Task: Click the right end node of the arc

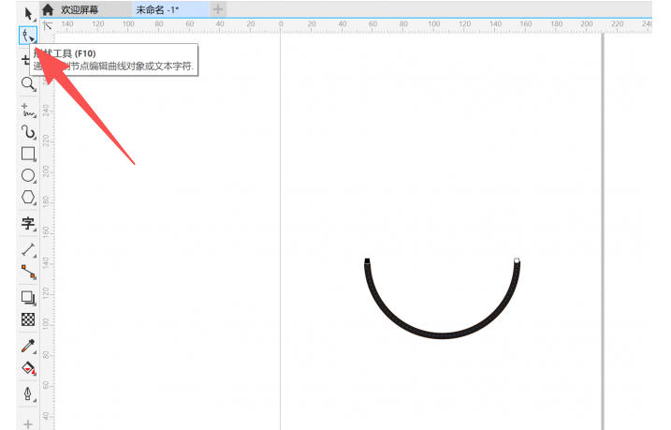Action: [517, 260]
